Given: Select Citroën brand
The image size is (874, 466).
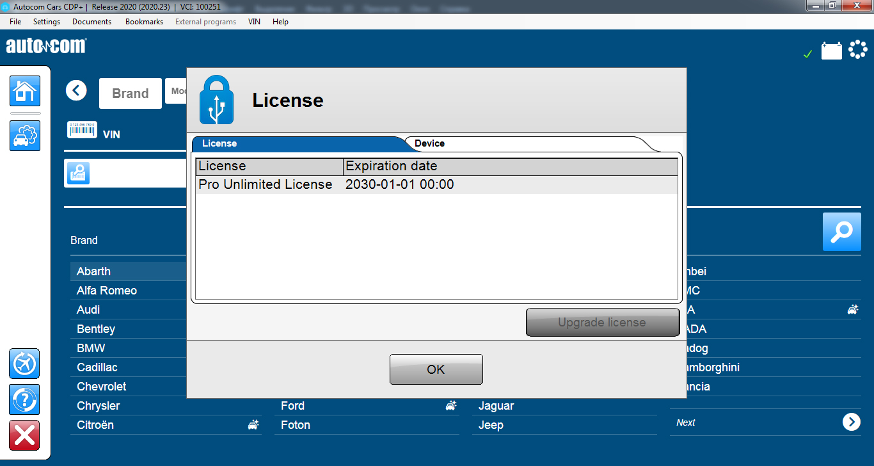Looking at the screenshot, I should [95, 425].
